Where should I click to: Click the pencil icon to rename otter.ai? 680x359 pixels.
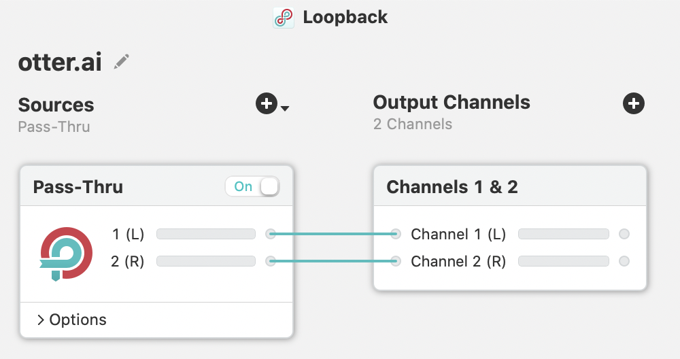122,62
